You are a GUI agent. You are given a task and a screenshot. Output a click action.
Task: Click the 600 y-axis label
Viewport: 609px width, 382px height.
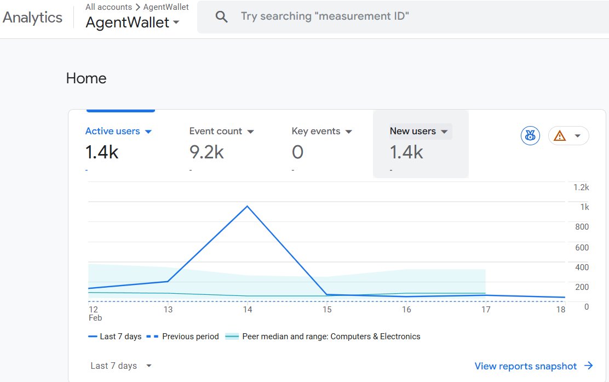[x=582, y=248]
